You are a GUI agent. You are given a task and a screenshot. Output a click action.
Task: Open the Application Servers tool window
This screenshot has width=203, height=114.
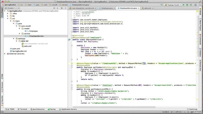coord(68,109)
